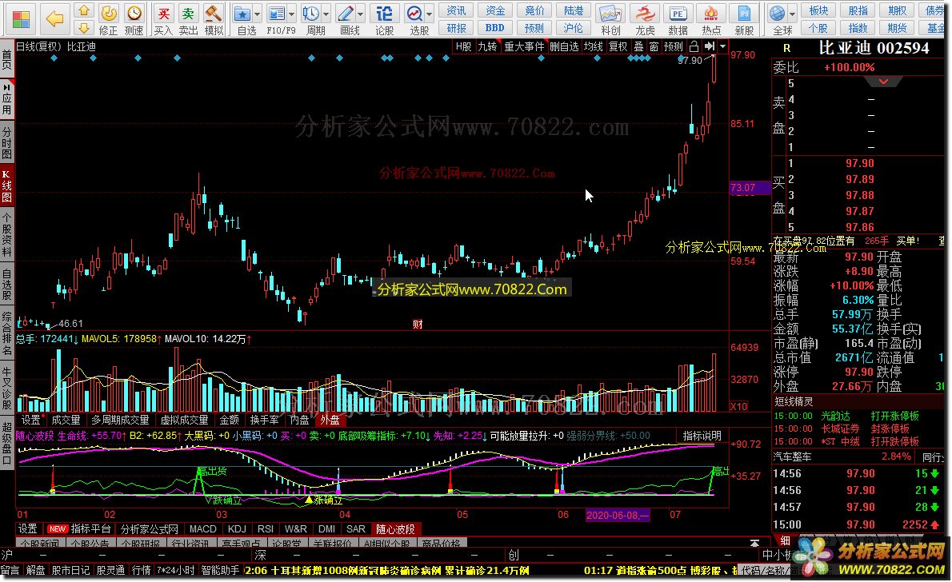
Task: Expand the 周期 period dropdown arrow
Action: click(326, 14)
